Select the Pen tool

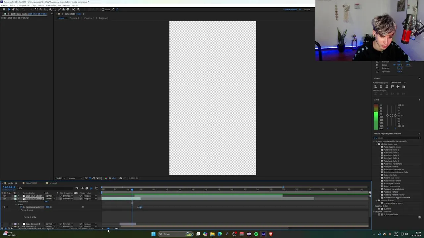coord(50,9)
